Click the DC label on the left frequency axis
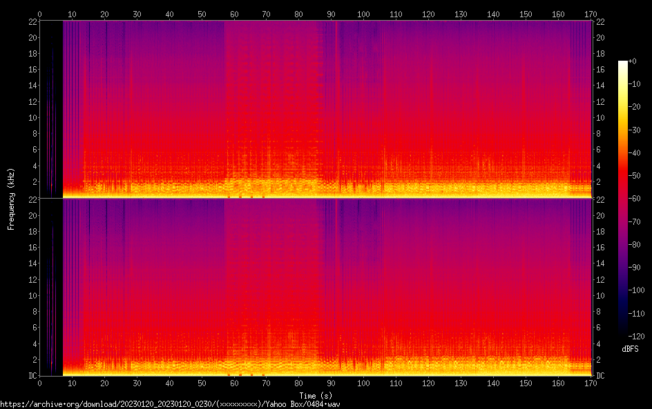Image resolution: width=652 pixels, height=409 pixels. (x=31, y=376)
